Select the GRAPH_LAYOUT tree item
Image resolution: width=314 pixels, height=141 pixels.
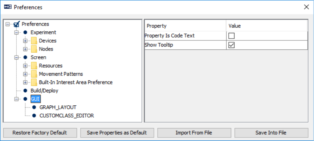point(58,107)
